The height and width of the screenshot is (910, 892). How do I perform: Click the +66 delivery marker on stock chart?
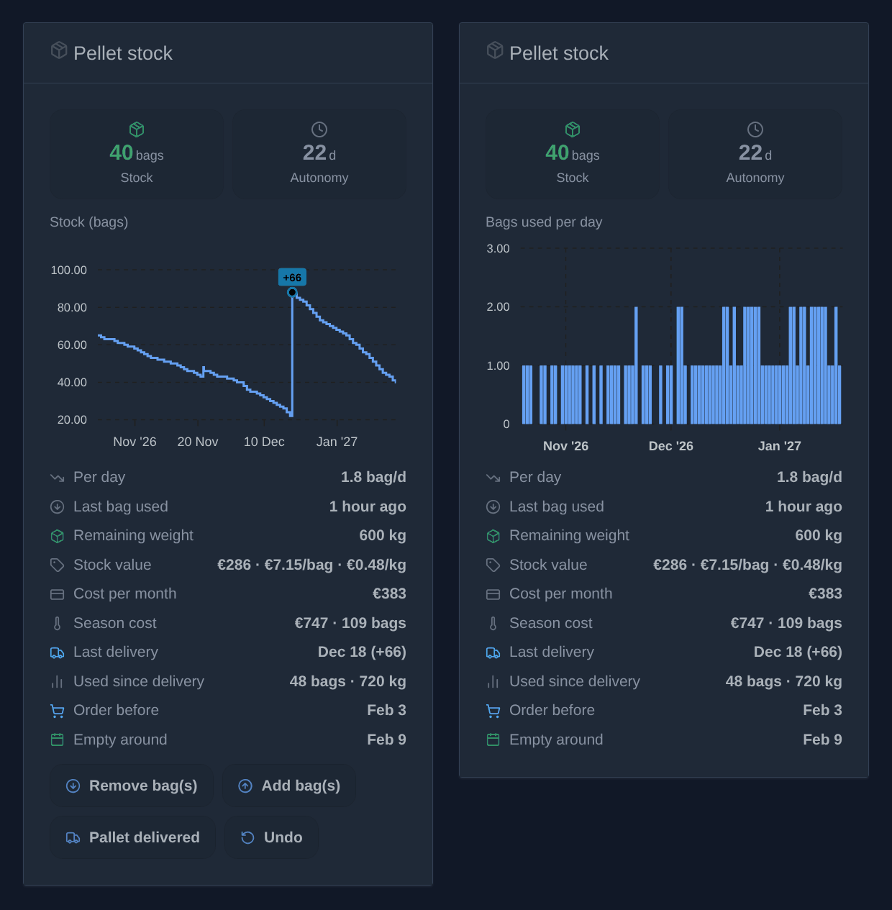292,278
